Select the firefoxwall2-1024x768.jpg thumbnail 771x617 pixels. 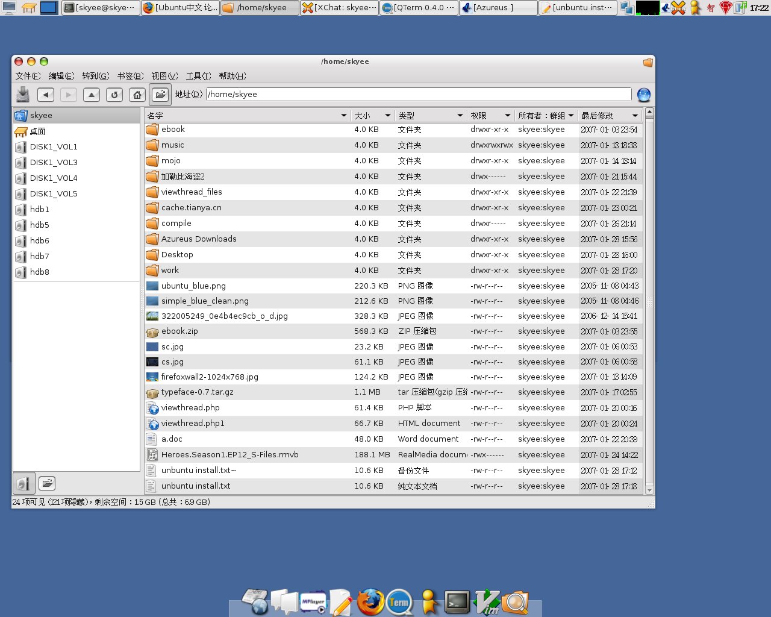(152, 377)
